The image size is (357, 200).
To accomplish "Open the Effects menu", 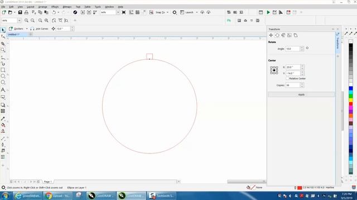I will point(55,7).
